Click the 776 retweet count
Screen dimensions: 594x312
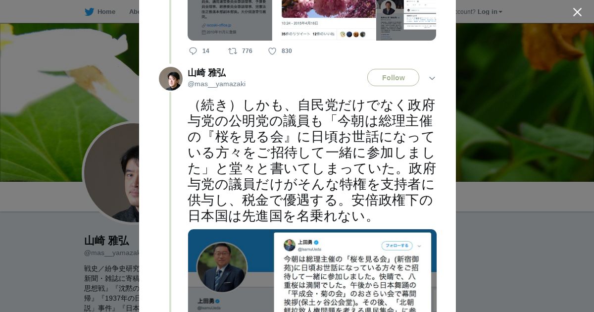tap(247, 51)
